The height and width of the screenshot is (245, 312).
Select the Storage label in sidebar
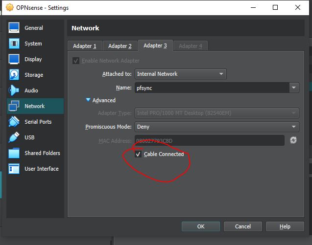coord(34,75)
